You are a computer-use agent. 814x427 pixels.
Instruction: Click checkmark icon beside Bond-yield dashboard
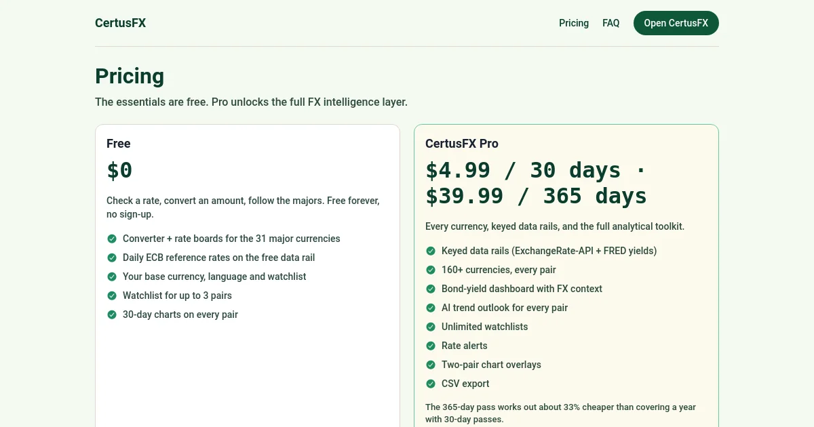pyautogui.click(x=431, y=289)
